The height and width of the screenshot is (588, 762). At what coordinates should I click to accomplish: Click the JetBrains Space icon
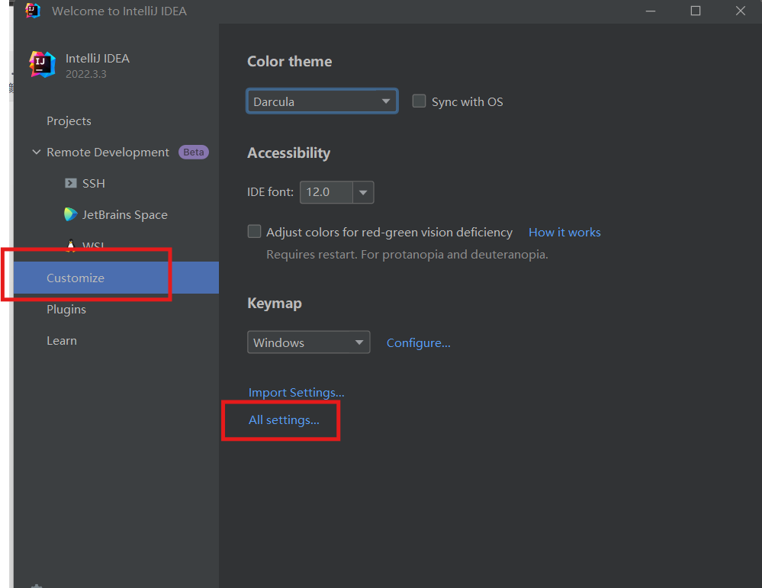pyautogui.click(x=70, y=214)
